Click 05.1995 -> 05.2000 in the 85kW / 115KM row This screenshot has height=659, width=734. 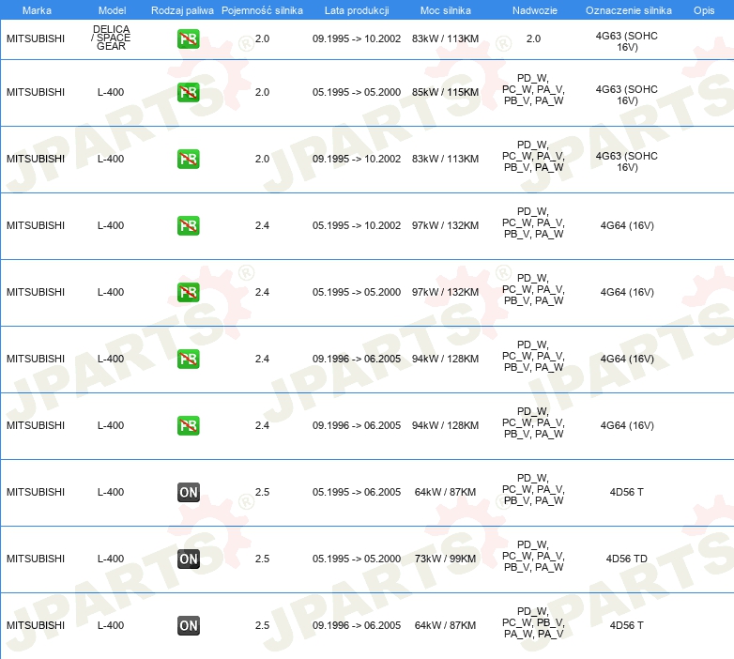tap(357, 92)
